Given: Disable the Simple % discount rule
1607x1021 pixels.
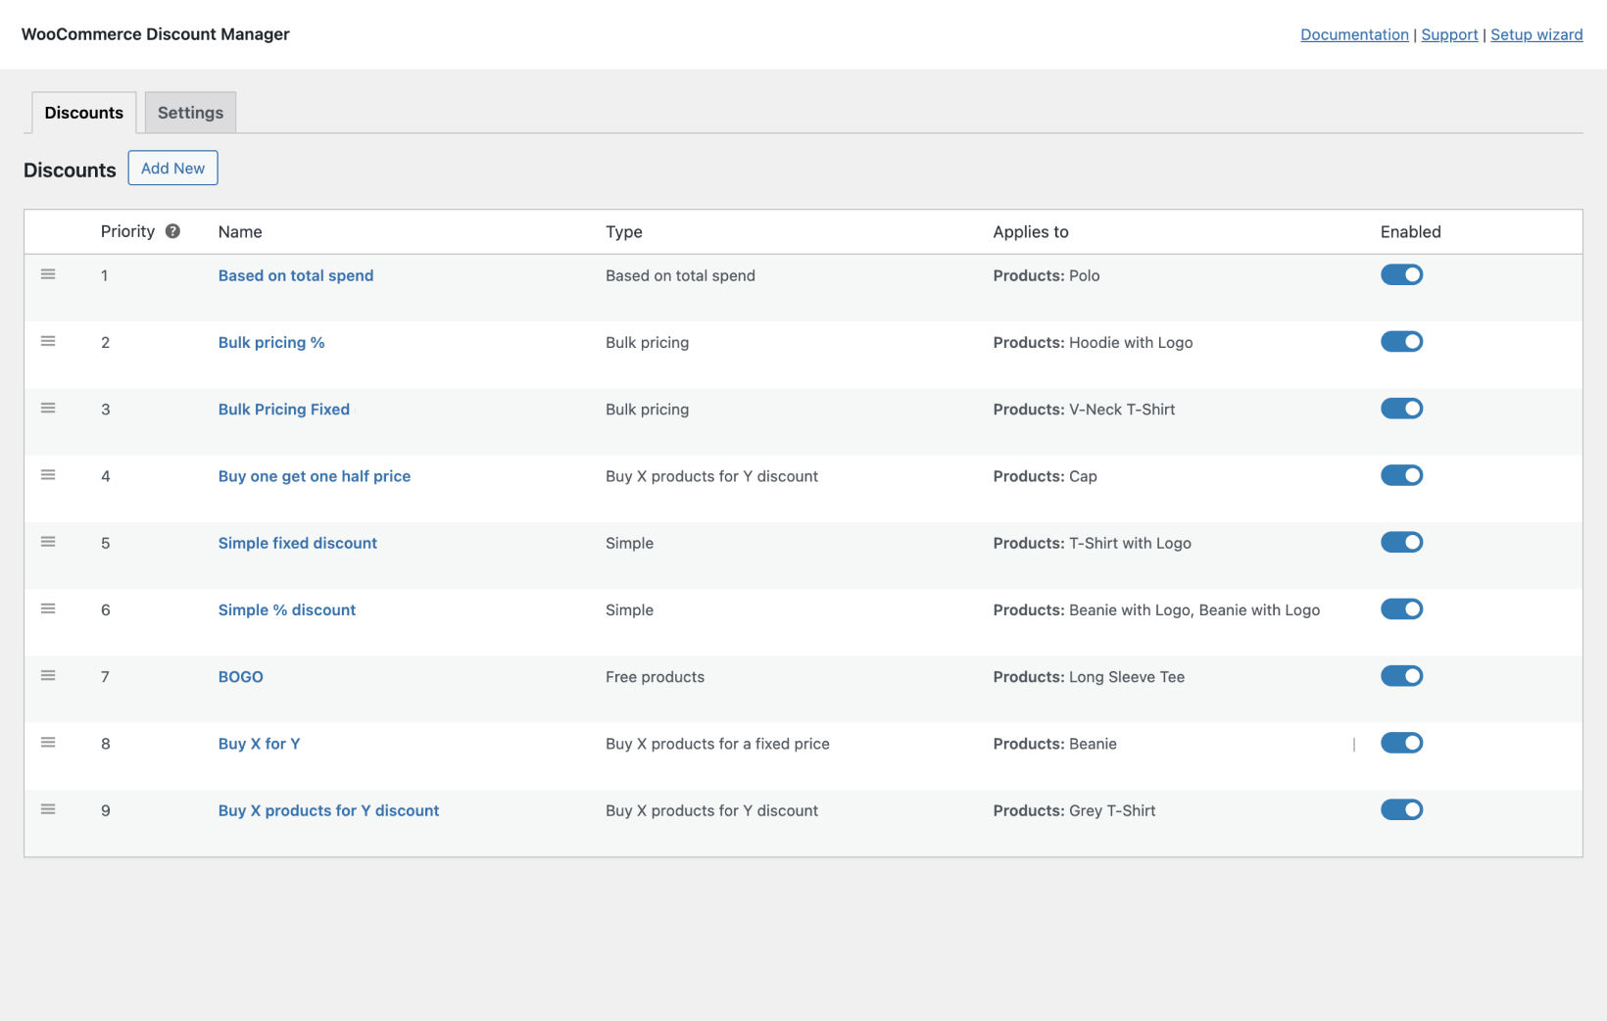Looking at the screenshot, I should click(x=1401, y=608).
